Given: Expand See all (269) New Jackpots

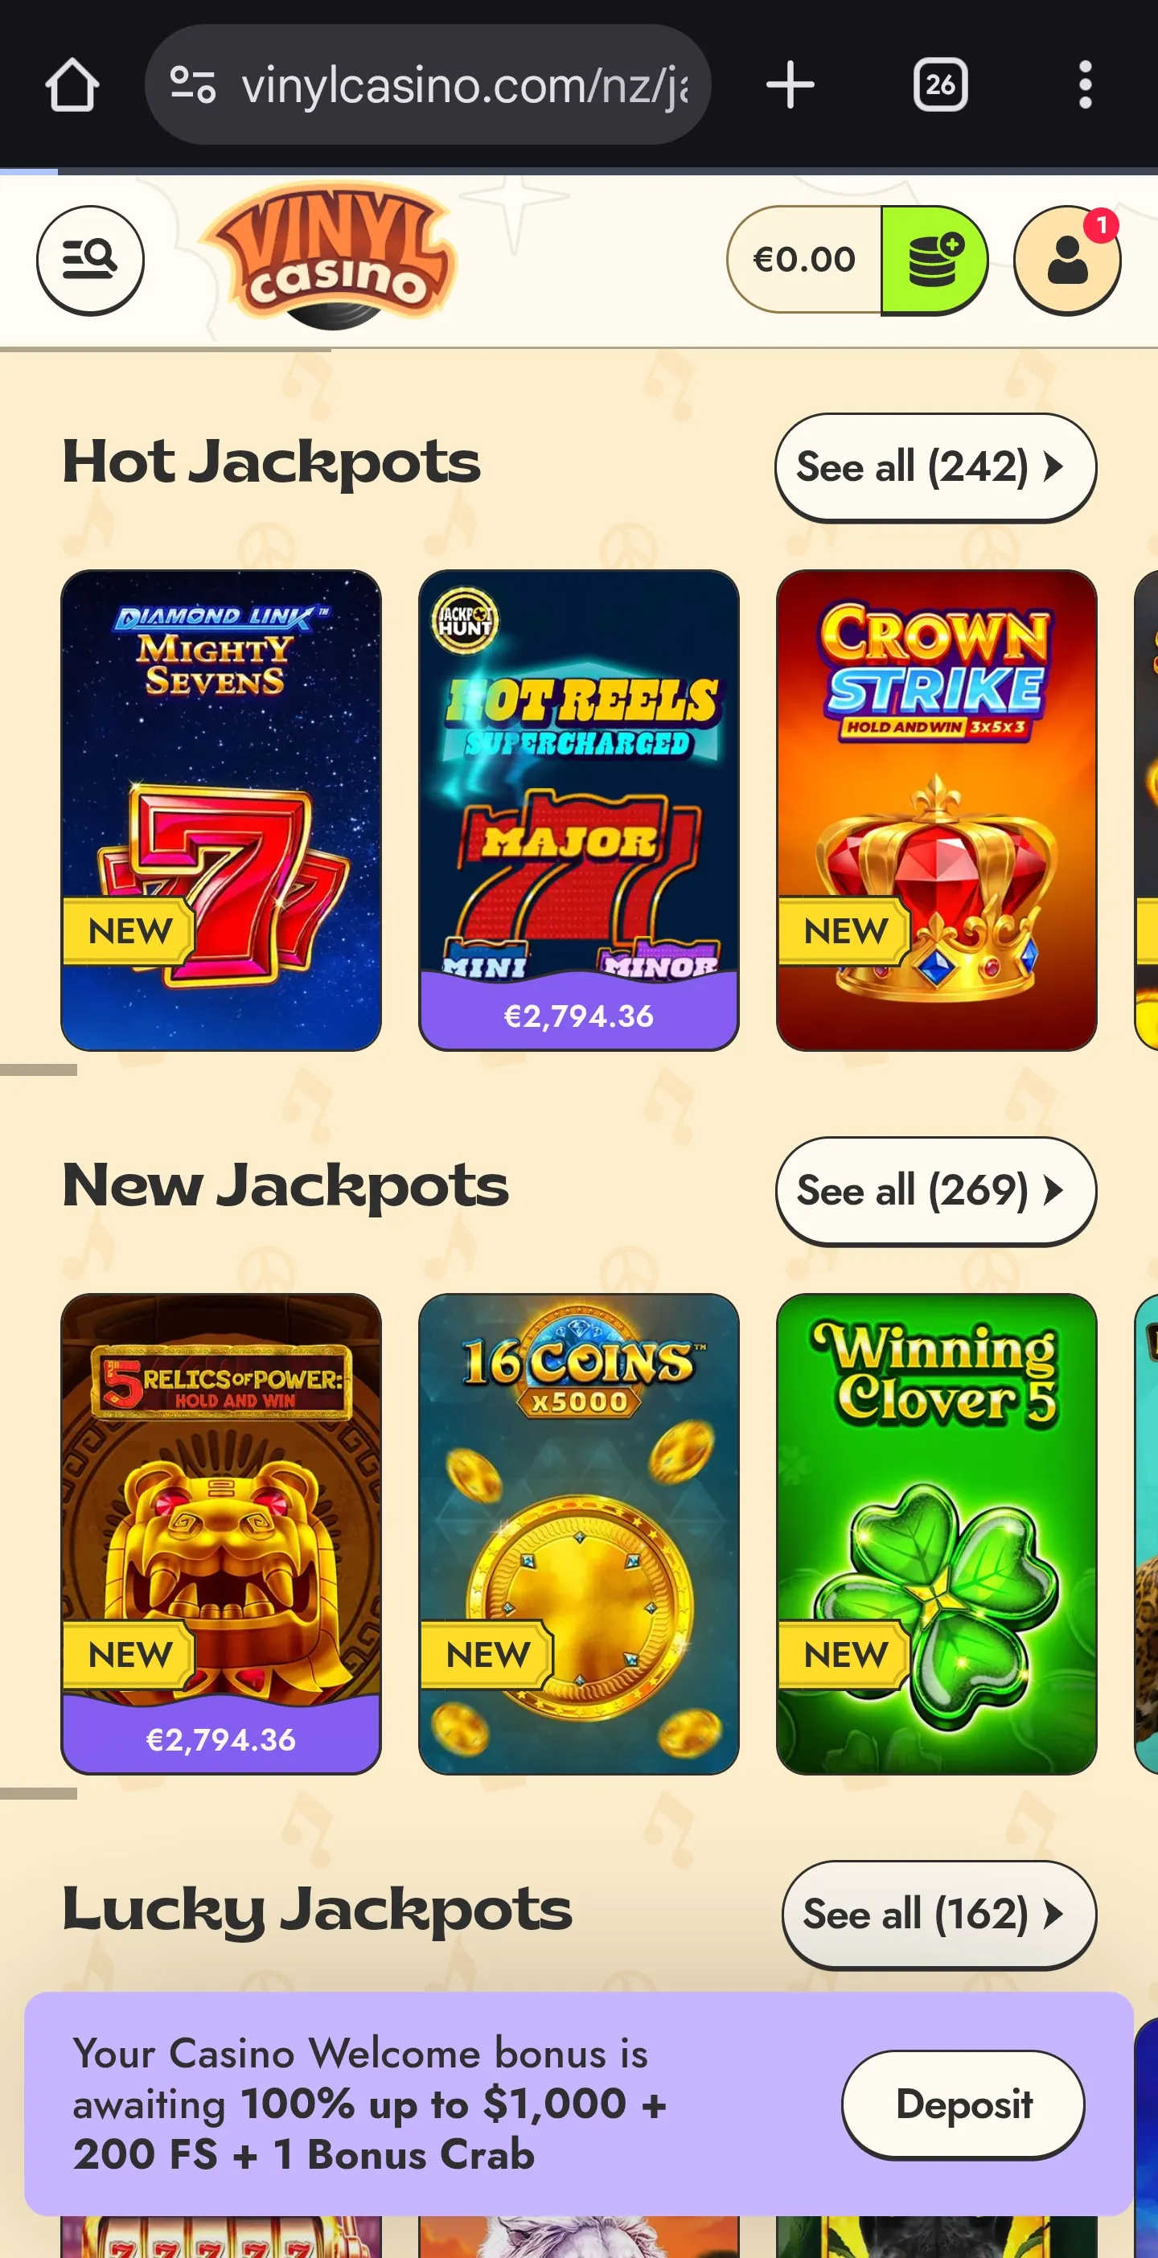Looking at the screenshot, I should click(x=935, y=1191).
